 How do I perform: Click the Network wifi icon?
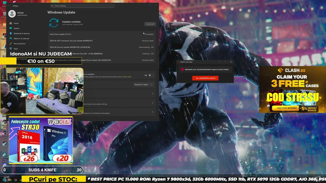[11, 38]
